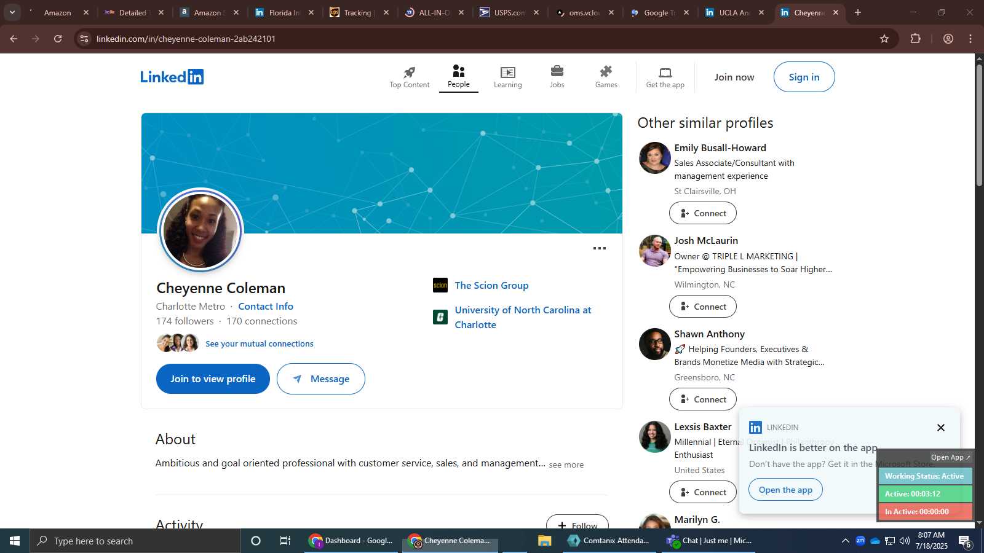Show hidden system tray icons chevron
The height and width of the screenshot is (553, 984).
click(x=845, y=541)
